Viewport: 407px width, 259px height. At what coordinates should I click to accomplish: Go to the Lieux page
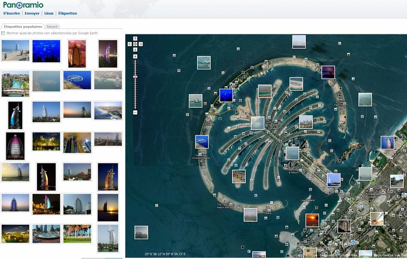pyautogui.click(x=49, y=13)
